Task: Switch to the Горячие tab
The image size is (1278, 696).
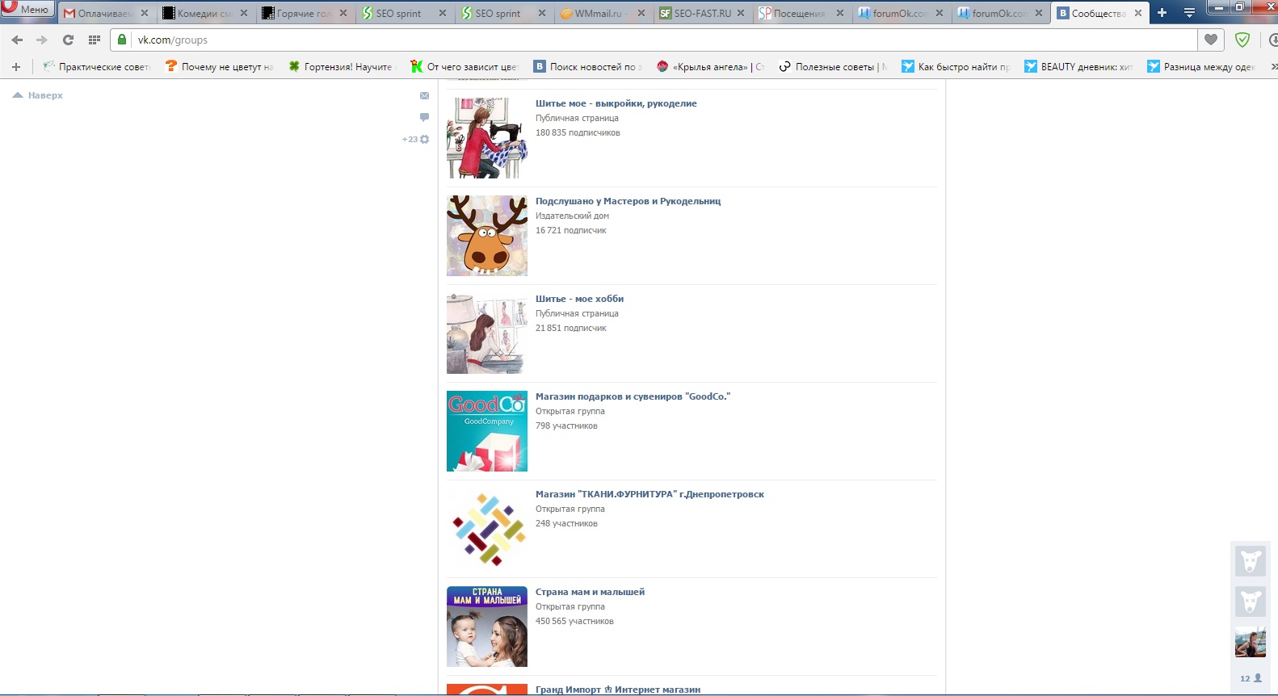Action: tap(305, 13)
